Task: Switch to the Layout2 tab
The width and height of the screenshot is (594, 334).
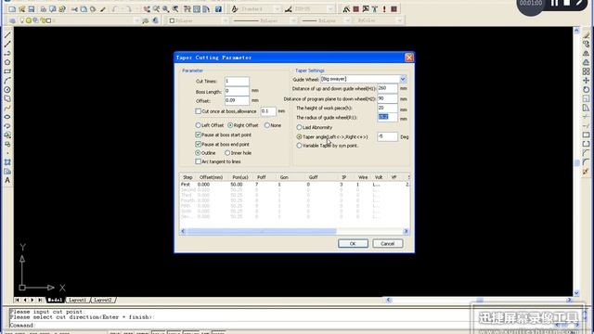Action: [x=103, y=300]
